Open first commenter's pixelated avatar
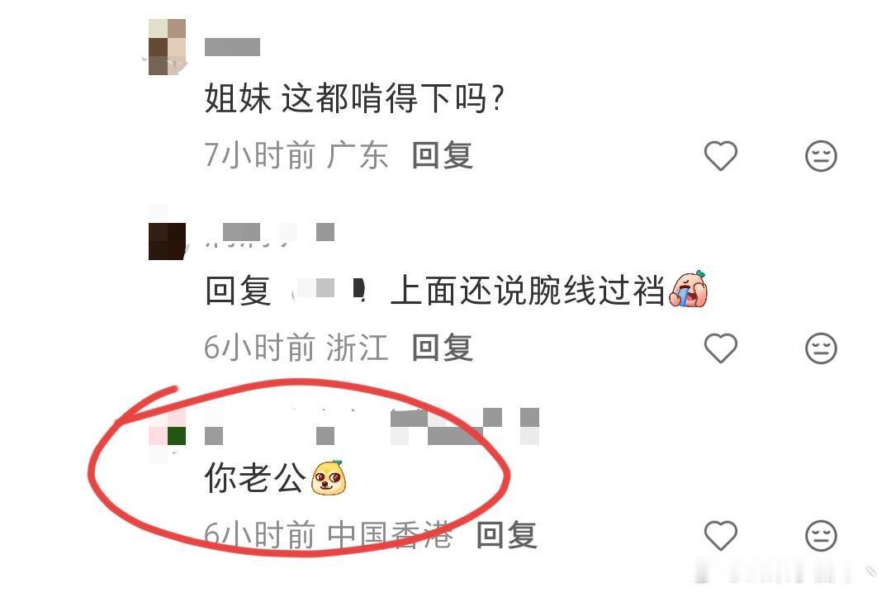This screenshot has height=592, width=891. pos(167,46)
